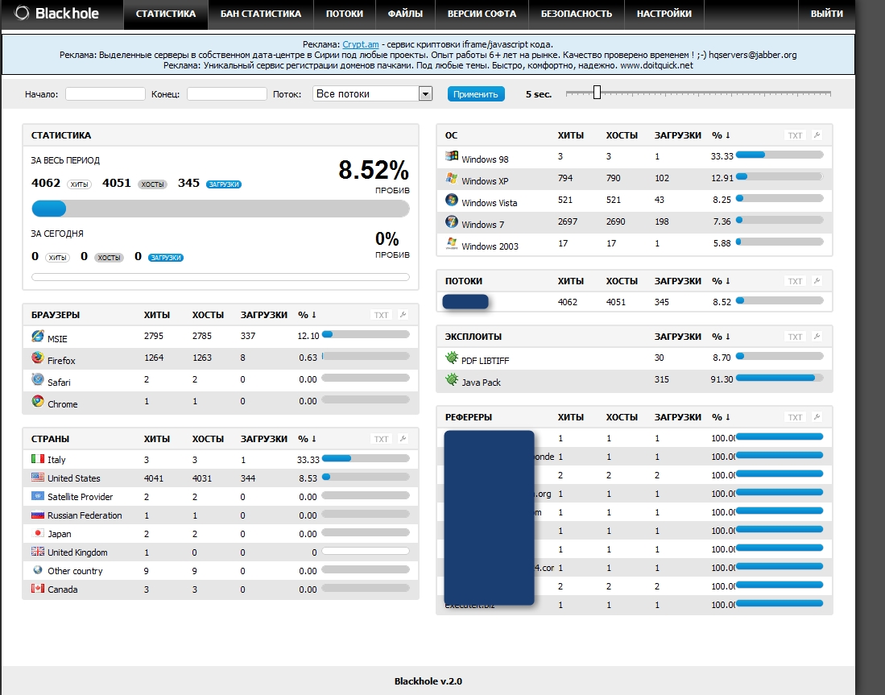Click the United States flag icon
Image resolution: width=885 pixels, height=695 pixels.
[x=38, y=477]
